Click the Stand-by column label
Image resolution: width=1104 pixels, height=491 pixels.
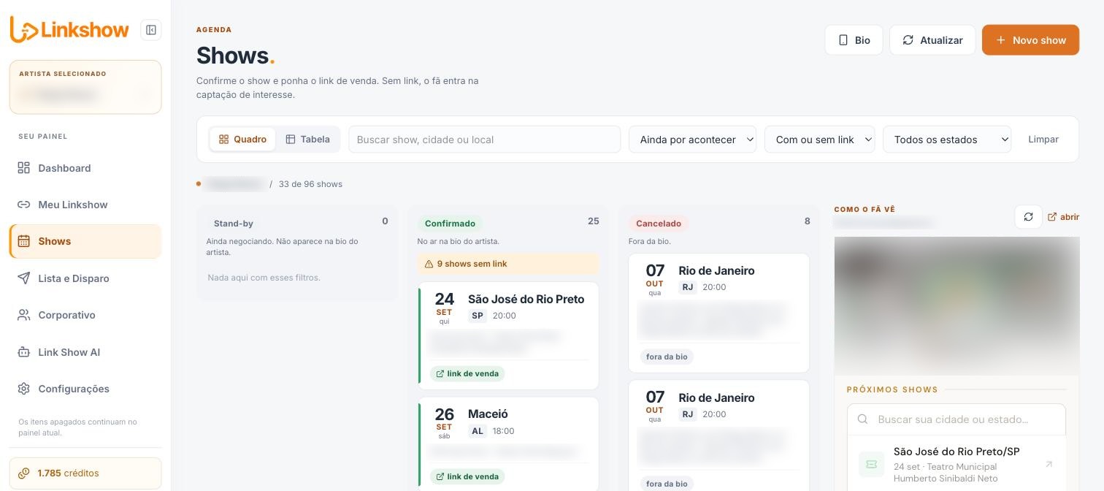234,224
